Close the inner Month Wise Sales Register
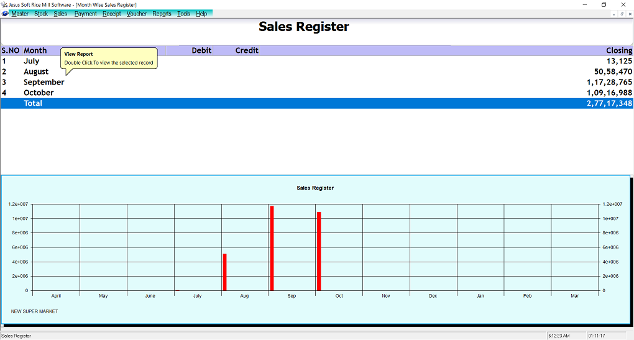This screenshot has width=634, height=340. [x=629, y=14]
